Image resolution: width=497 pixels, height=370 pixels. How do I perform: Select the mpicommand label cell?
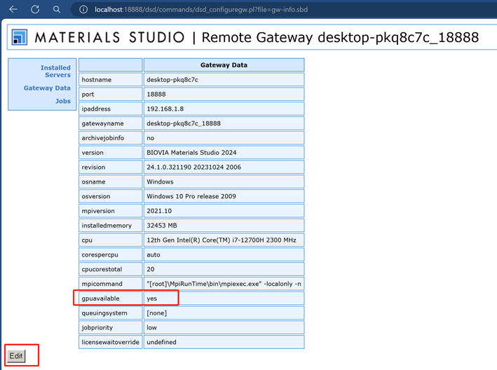[x=110, y=284]
